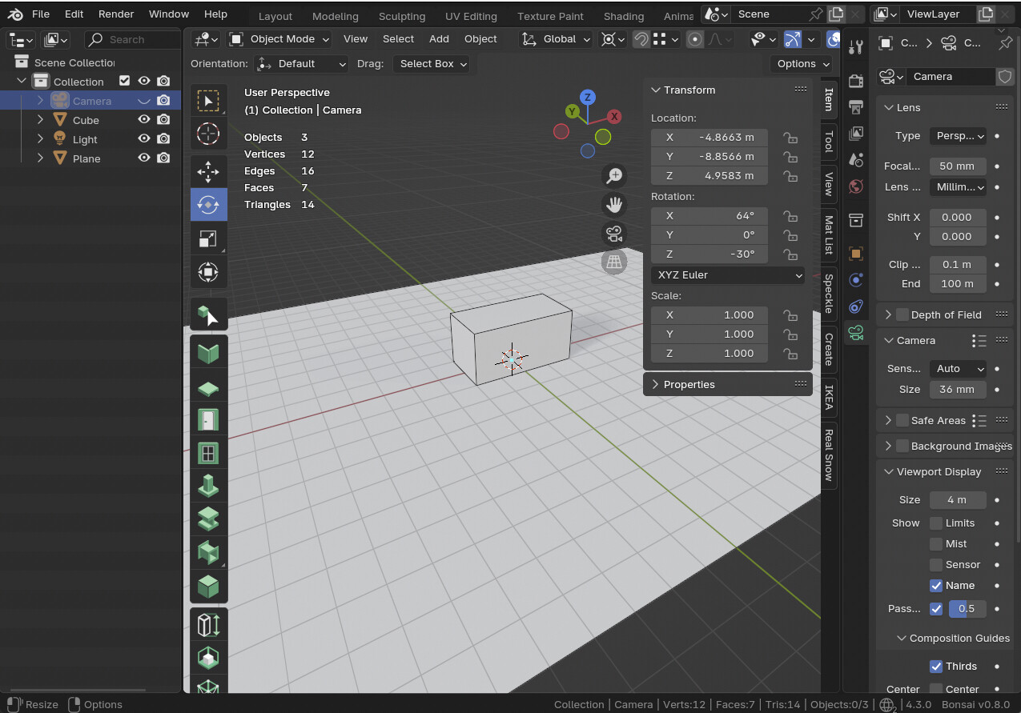Open the Drag Select Box dropdown
This screenshot has height=713, width=1021.
432,64
